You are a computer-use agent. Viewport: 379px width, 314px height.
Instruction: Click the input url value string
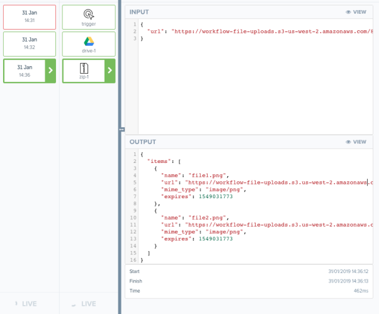click(271, 31)
